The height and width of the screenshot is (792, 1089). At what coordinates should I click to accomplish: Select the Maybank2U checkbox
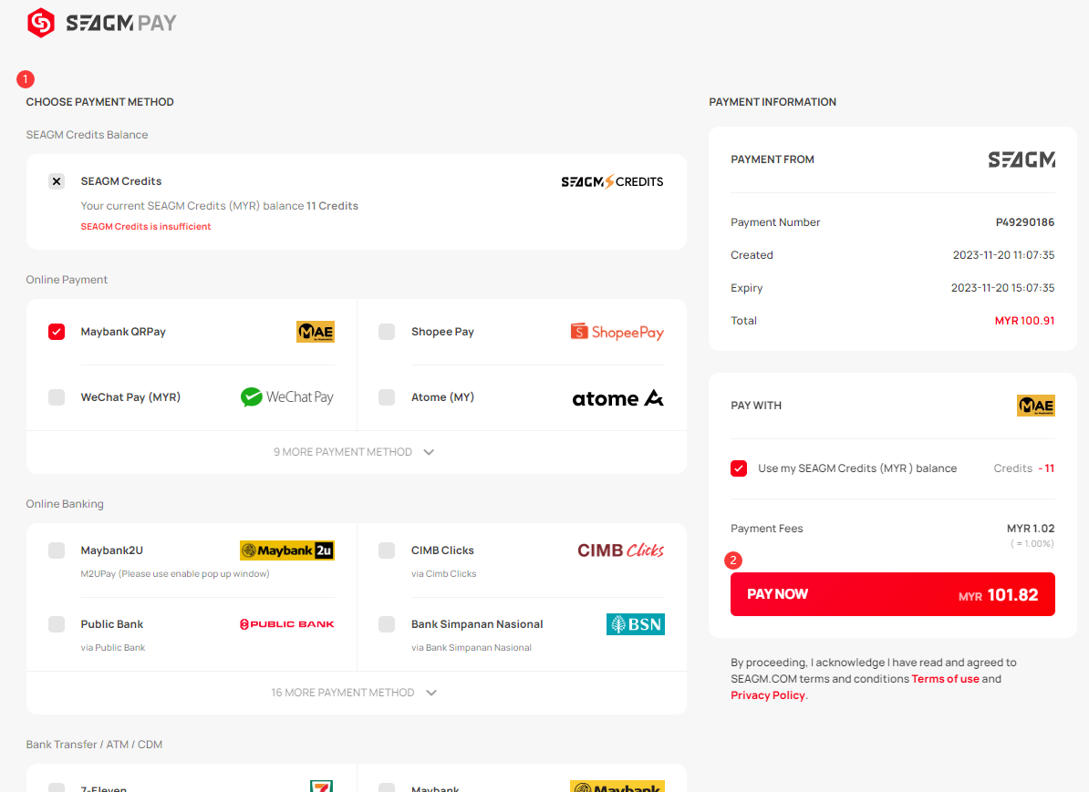pyautogui.click(x=57, y=550)
